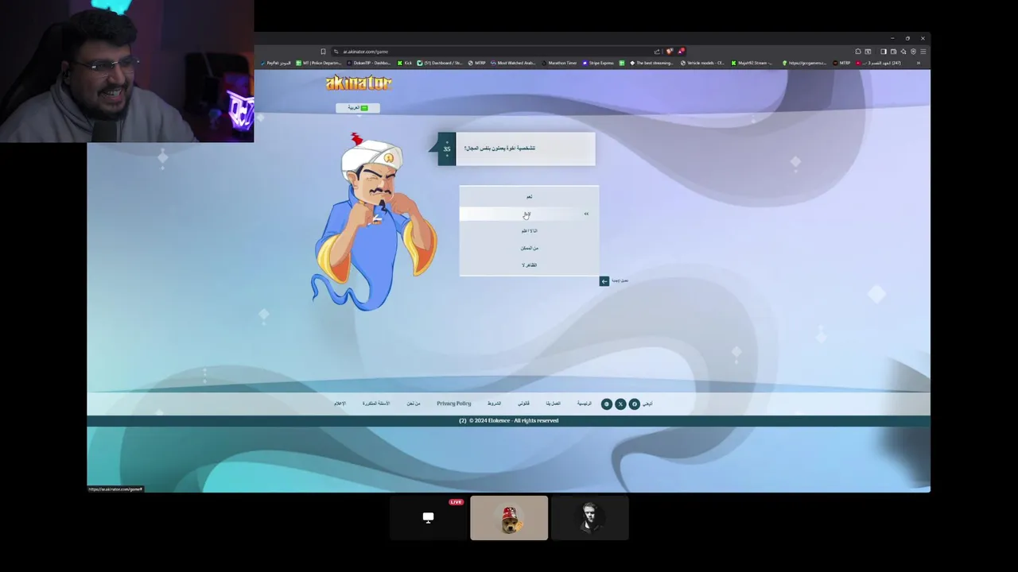The height and width of the screenshot is (572, 1018).
Task: Open the PayPal bookmark
Action: click(276, 63)
